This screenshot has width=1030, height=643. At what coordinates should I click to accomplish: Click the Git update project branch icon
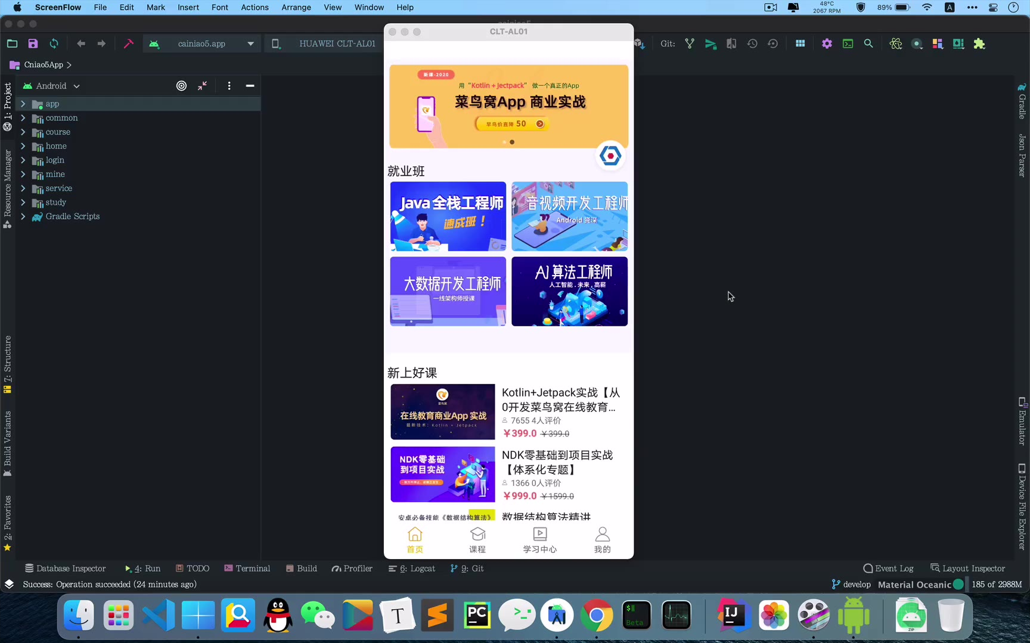[x=690, y=43]
